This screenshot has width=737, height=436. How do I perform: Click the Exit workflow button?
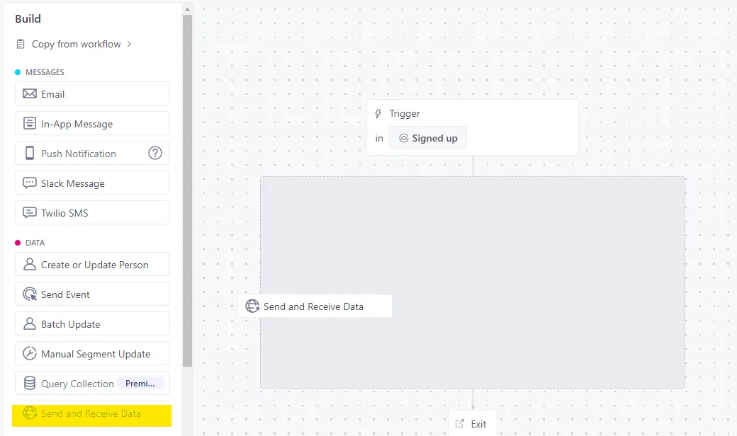point(472,423)
